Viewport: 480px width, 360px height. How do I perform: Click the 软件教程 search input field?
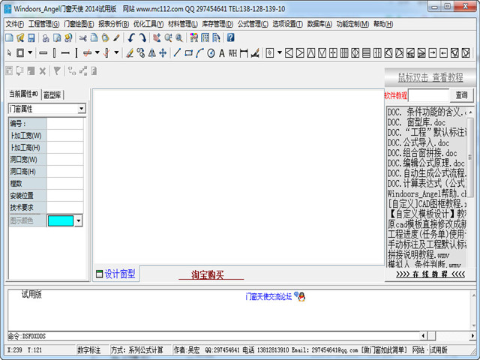[429, 95]
